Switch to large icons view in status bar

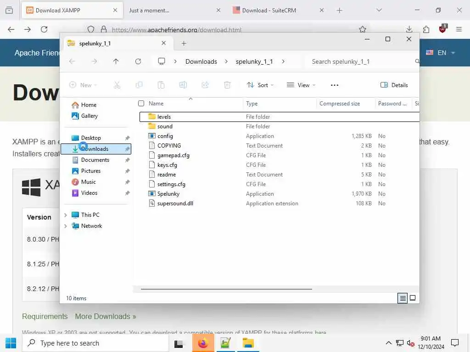[x=413, y=298]
